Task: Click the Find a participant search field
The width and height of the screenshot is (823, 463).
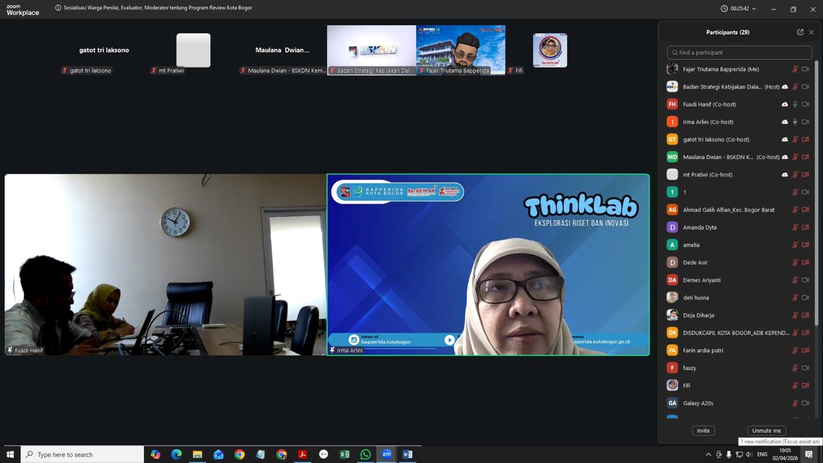Action: point(740,52)
